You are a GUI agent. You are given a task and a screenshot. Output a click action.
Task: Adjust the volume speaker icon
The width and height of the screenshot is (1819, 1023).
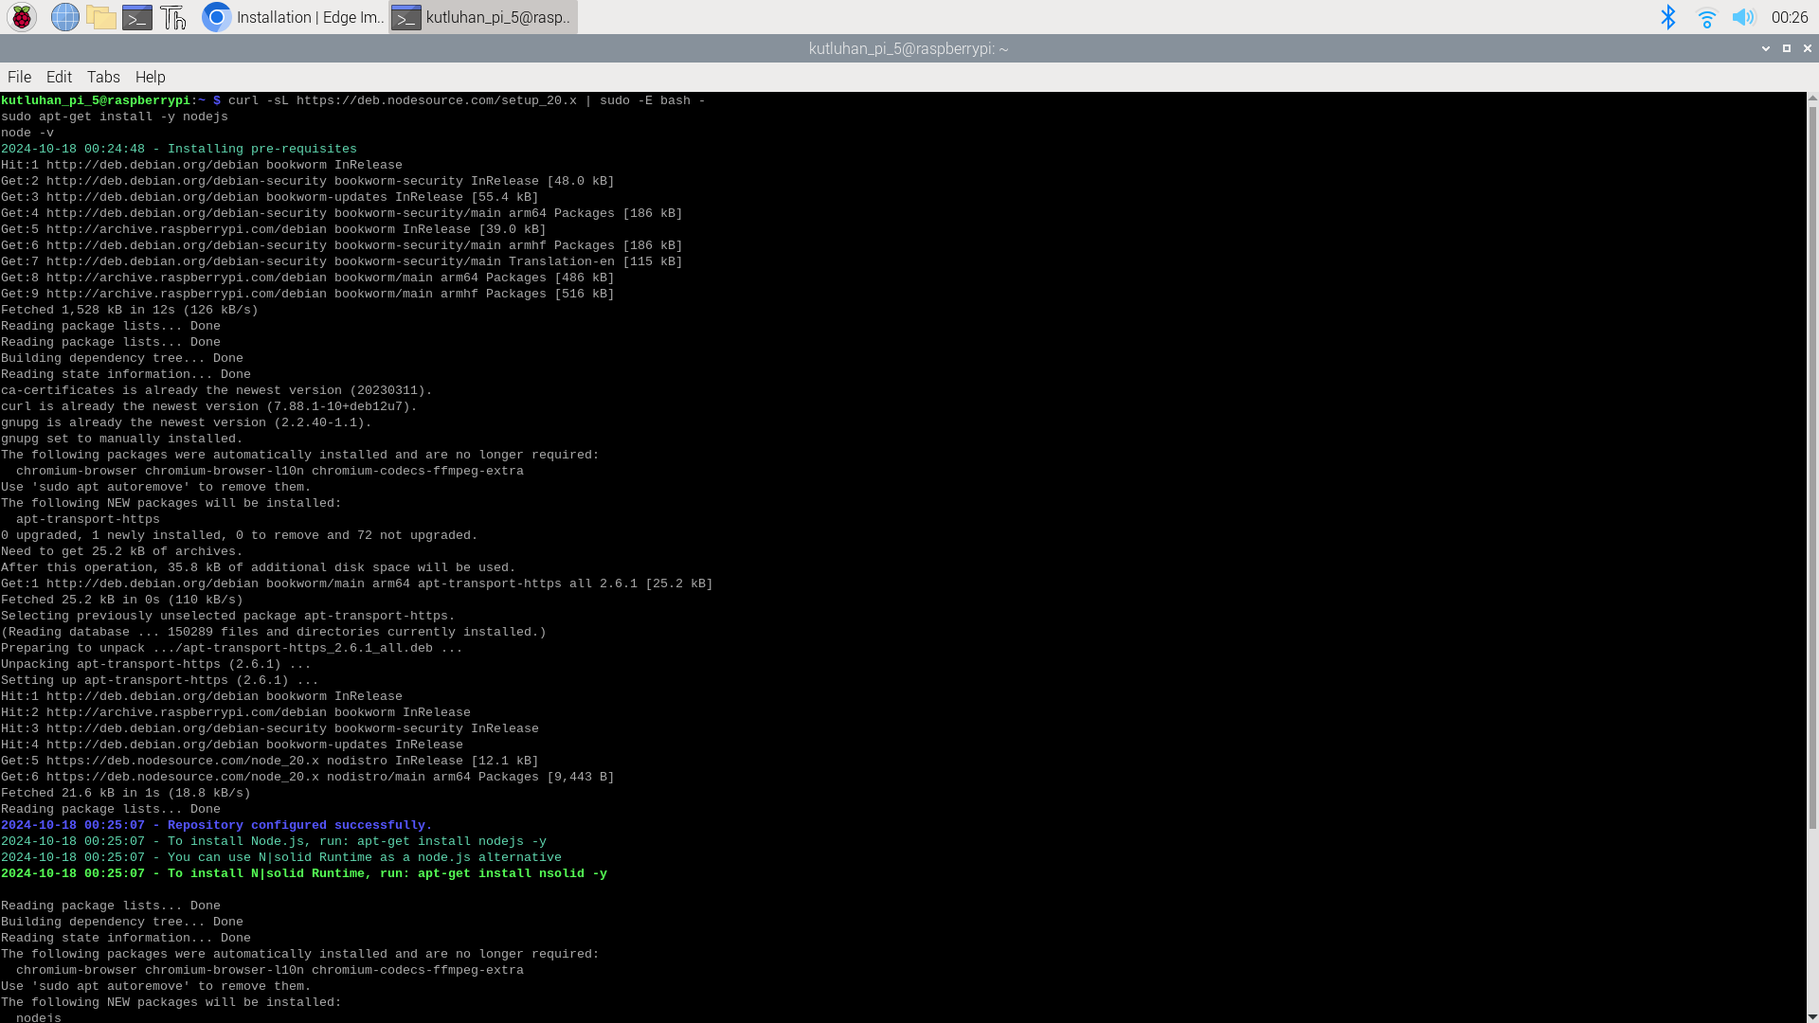tap(1743, 16)
